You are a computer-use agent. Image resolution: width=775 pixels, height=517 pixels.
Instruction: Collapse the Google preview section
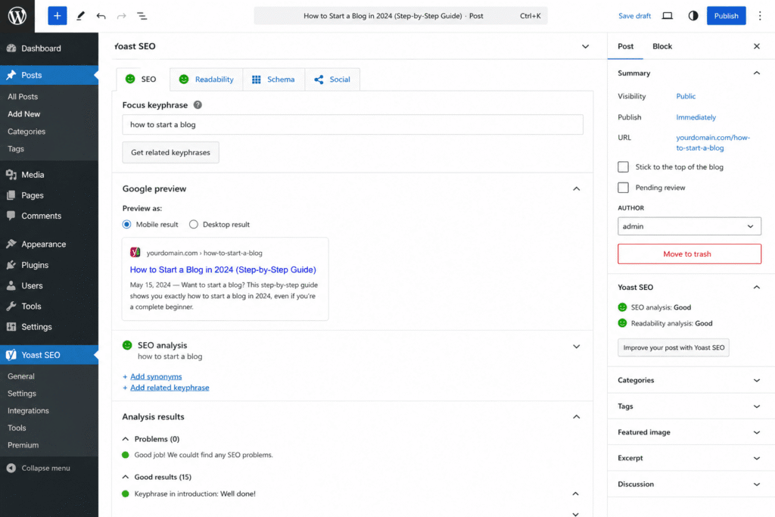(x=576, y=188)
